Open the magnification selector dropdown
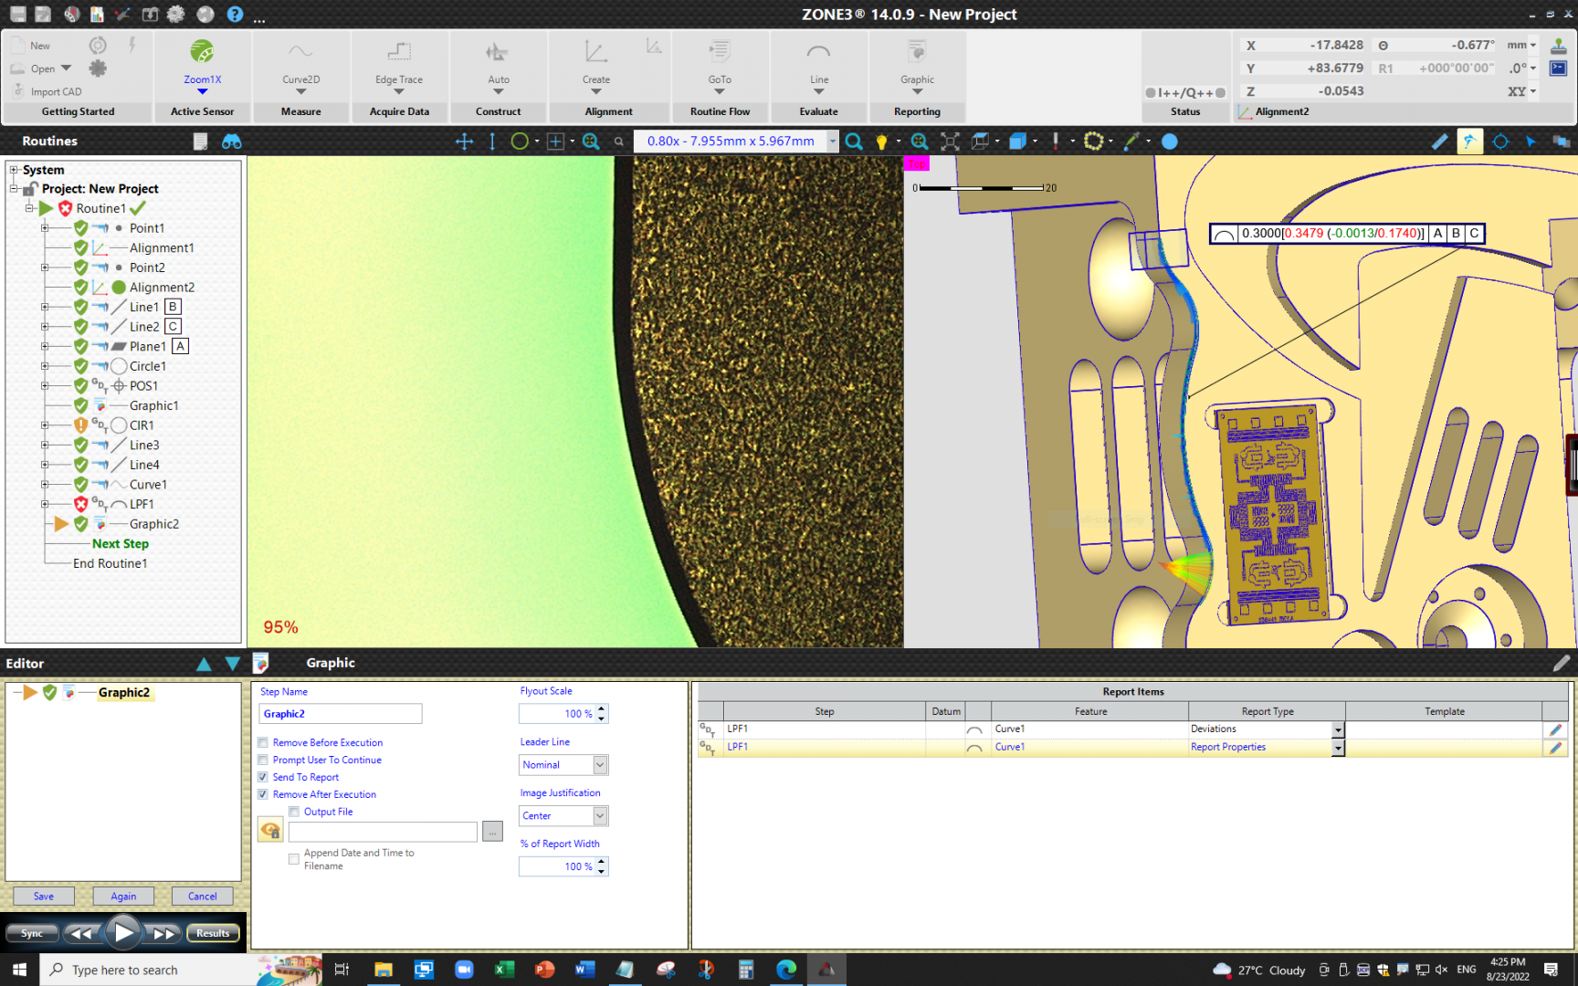Screen dimensions: 1578x986 (x=832, y=141)
